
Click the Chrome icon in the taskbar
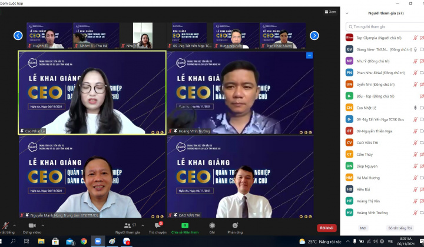coord(84,241)
